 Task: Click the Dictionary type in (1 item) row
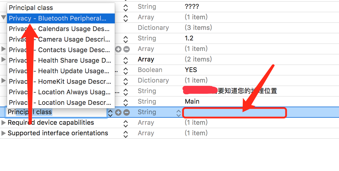pyautogui.click(x=153, y=81)
